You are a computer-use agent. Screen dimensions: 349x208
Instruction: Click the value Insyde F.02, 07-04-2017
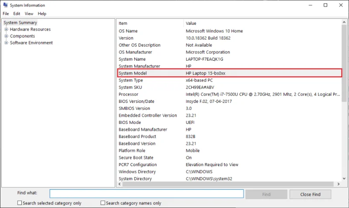point(209,102)
